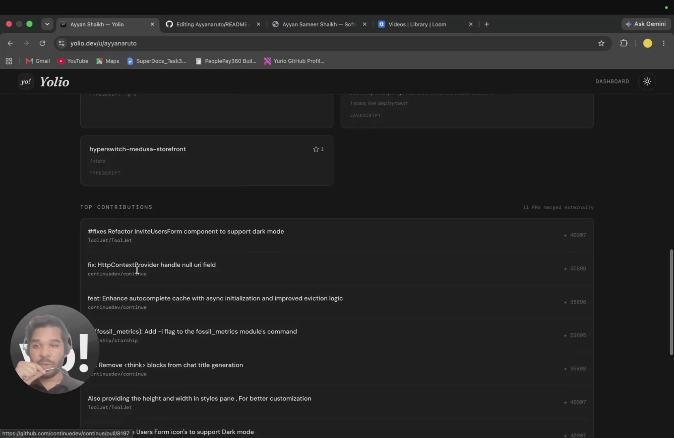The width and height of the screenshot is (674, 438).
Task: Open the InviteUsersForm dark mode contribution
Action: pyautogui.click(x=337, y=235)
